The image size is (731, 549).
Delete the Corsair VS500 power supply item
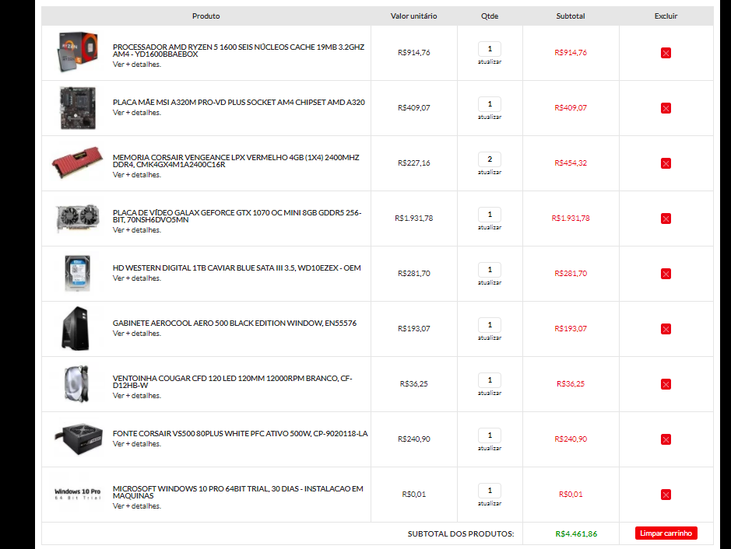click(x=666, y=439)
